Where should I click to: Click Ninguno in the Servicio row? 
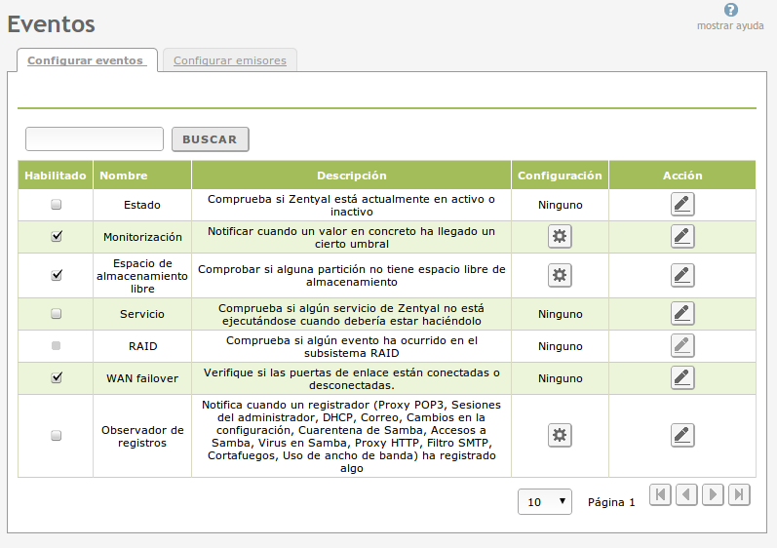tap(560, 314)
